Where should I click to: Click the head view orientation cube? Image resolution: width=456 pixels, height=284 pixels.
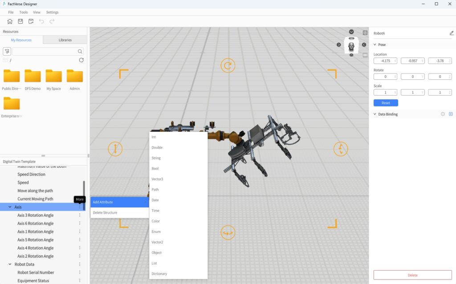pyautogui.click(x=351, y=45)
